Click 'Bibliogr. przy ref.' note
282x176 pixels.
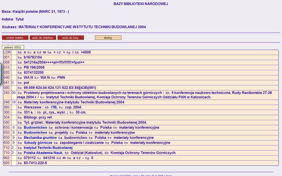[38, 117]
